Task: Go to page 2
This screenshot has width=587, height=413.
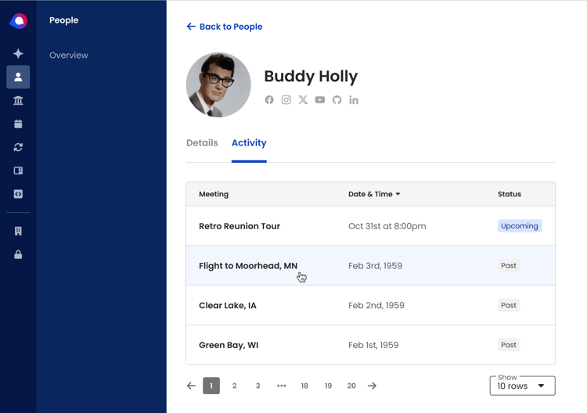Action: tap(234, 386)
